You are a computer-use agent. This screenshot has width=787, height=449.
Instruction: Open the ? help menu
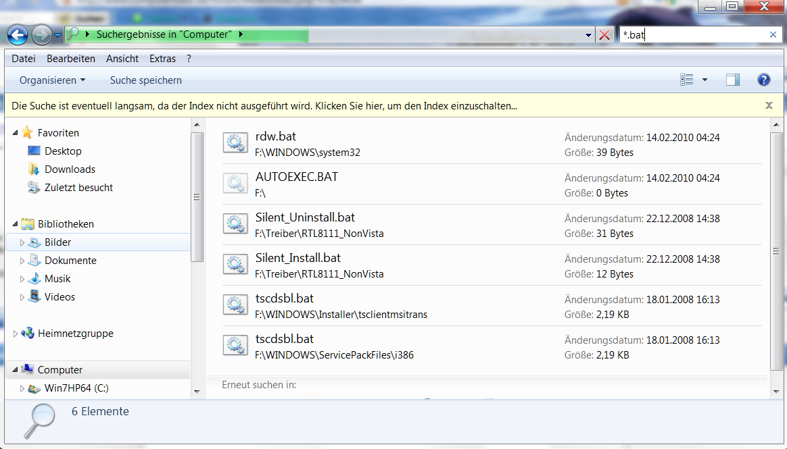(189, 59)
